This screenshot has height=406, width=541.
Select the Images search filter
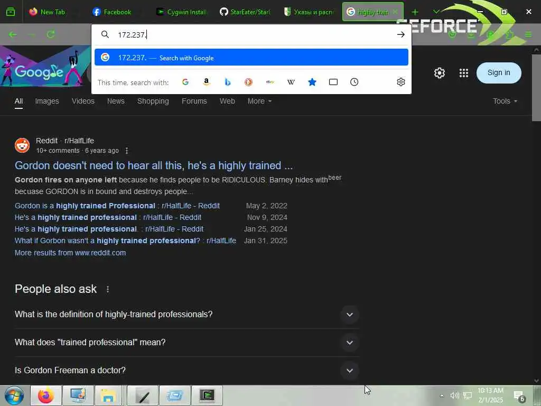(x=47, y=101)
